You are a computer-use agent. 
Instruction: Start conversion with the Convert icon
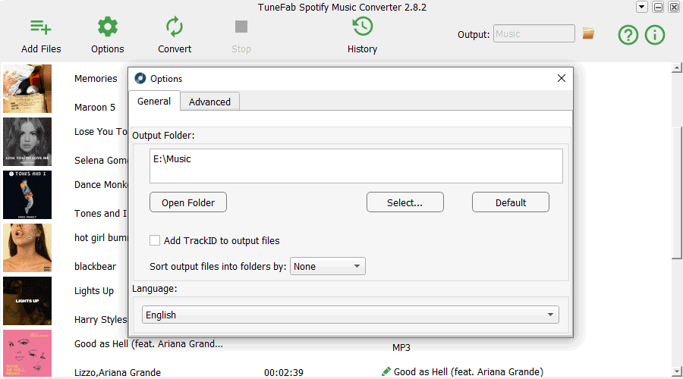click(x=175, y=27)
